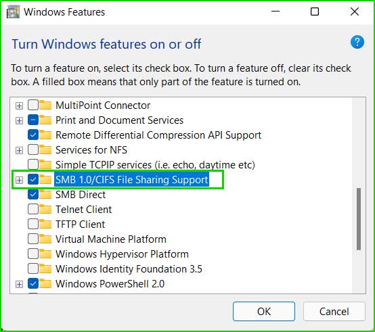Screen dimensions: 375x332
Task: Click the Windows PowerShell 2.0 folder icon
Action: coord(45,284)
